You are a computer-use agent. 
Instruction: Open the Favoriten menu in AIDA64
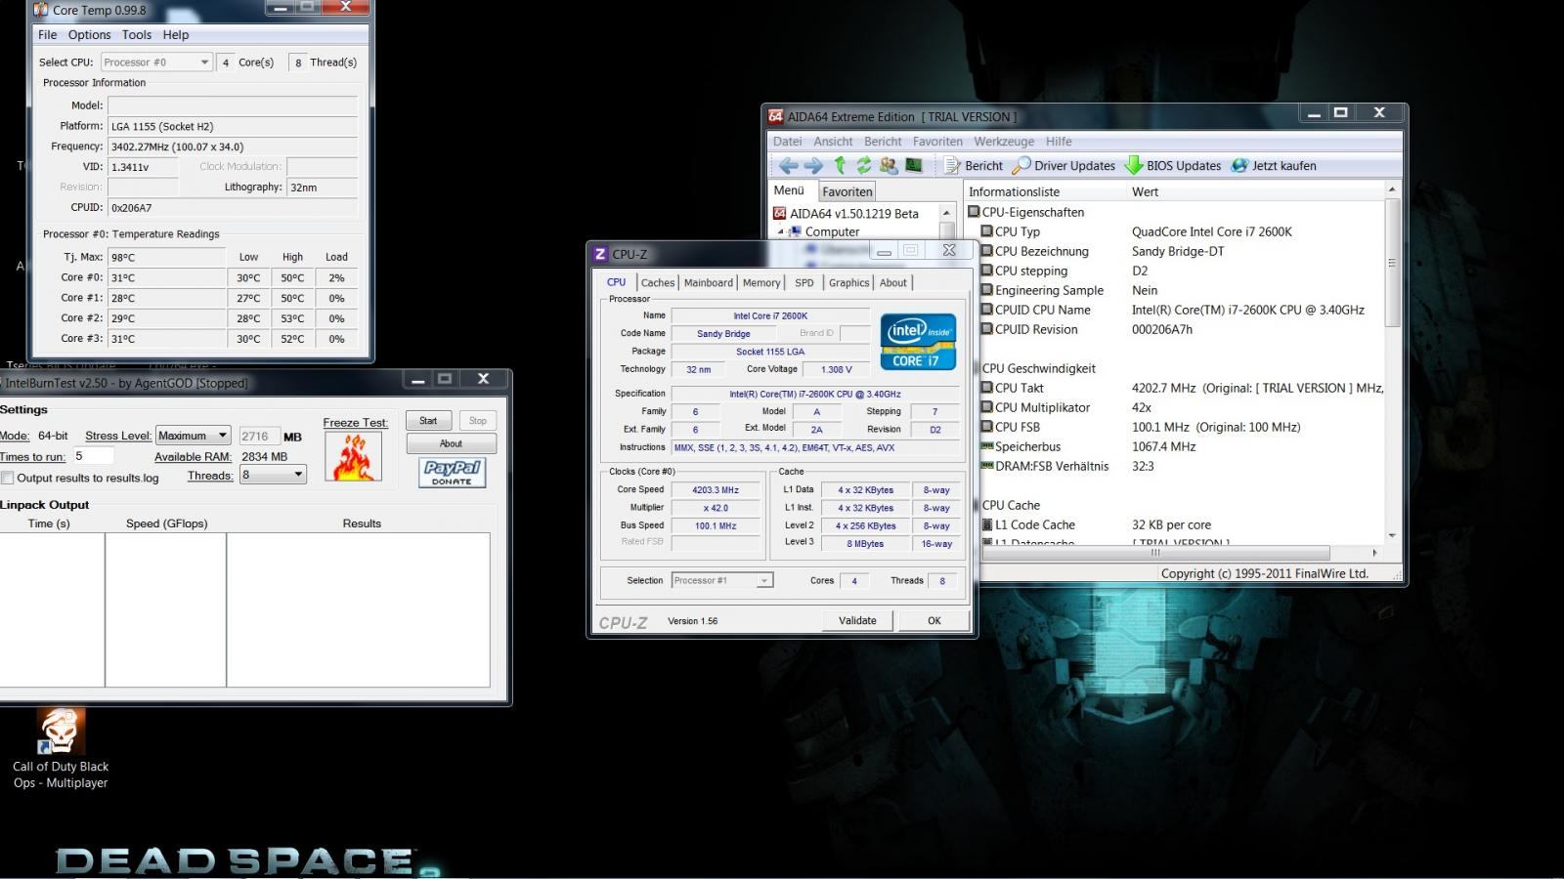937,141
